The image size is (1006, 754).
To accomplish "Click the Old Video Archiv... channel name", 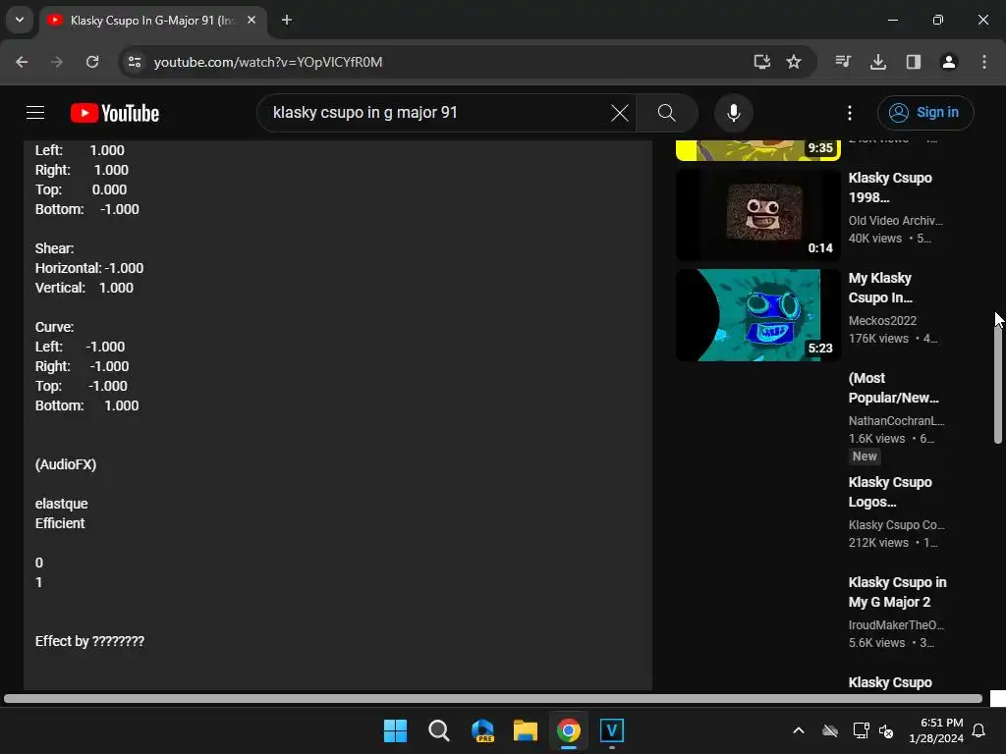I will [896, 221].
